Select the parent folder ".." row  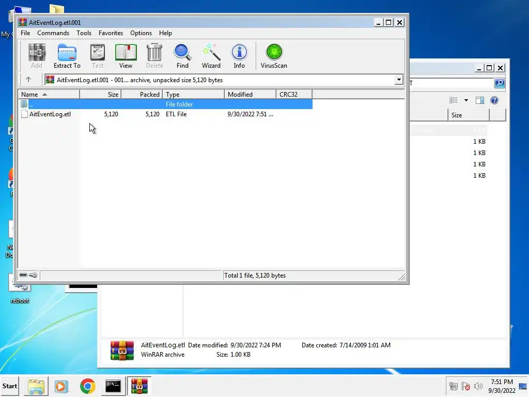pos(165,104)
